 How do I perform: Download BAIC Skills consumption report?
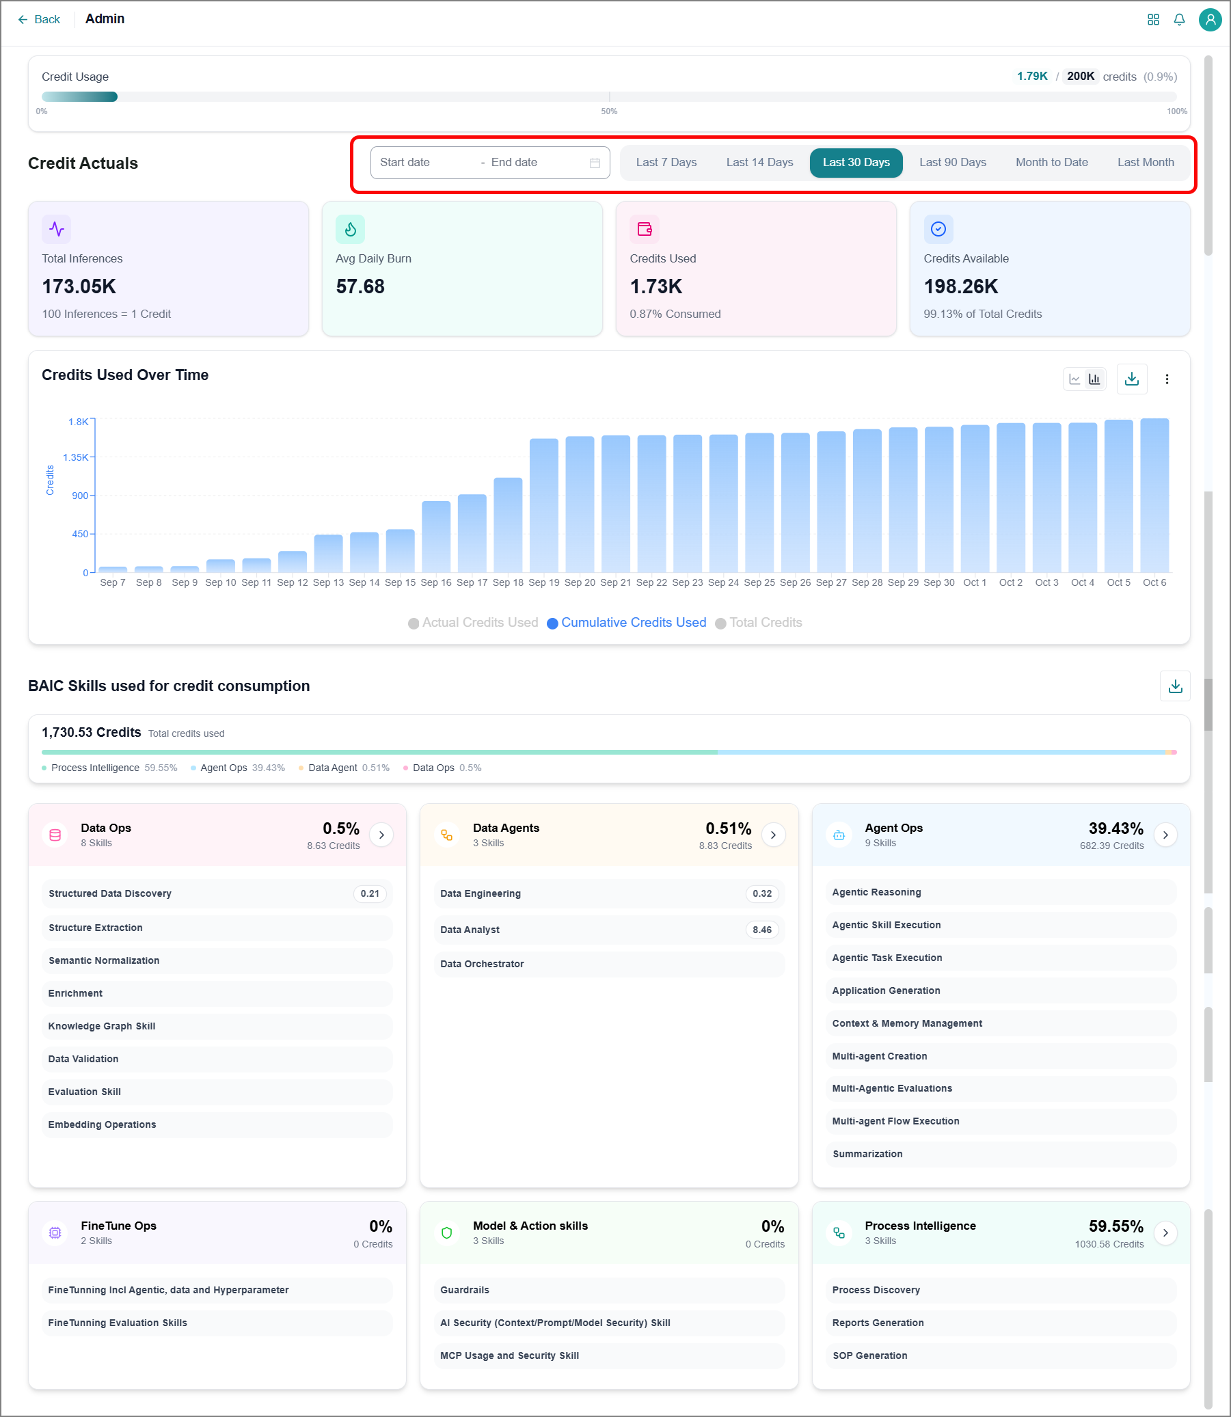[1175, 686]
